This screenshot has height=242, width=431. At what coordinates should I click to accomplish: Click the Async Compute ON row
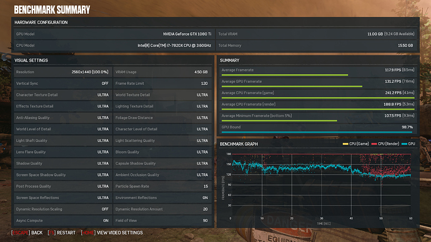[x=63, y=221]
